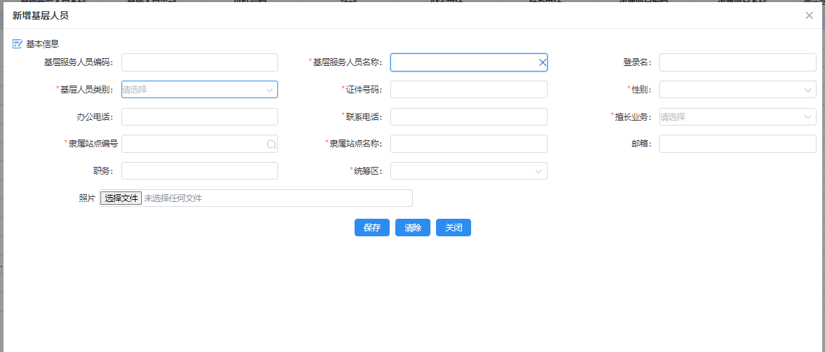Expand the 统筹区 dropdown
Viewport: 825px width, 352px height.
pos(468,171)
